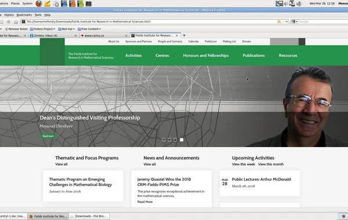
Task: Click the About Us link
Action: [114, 42]
